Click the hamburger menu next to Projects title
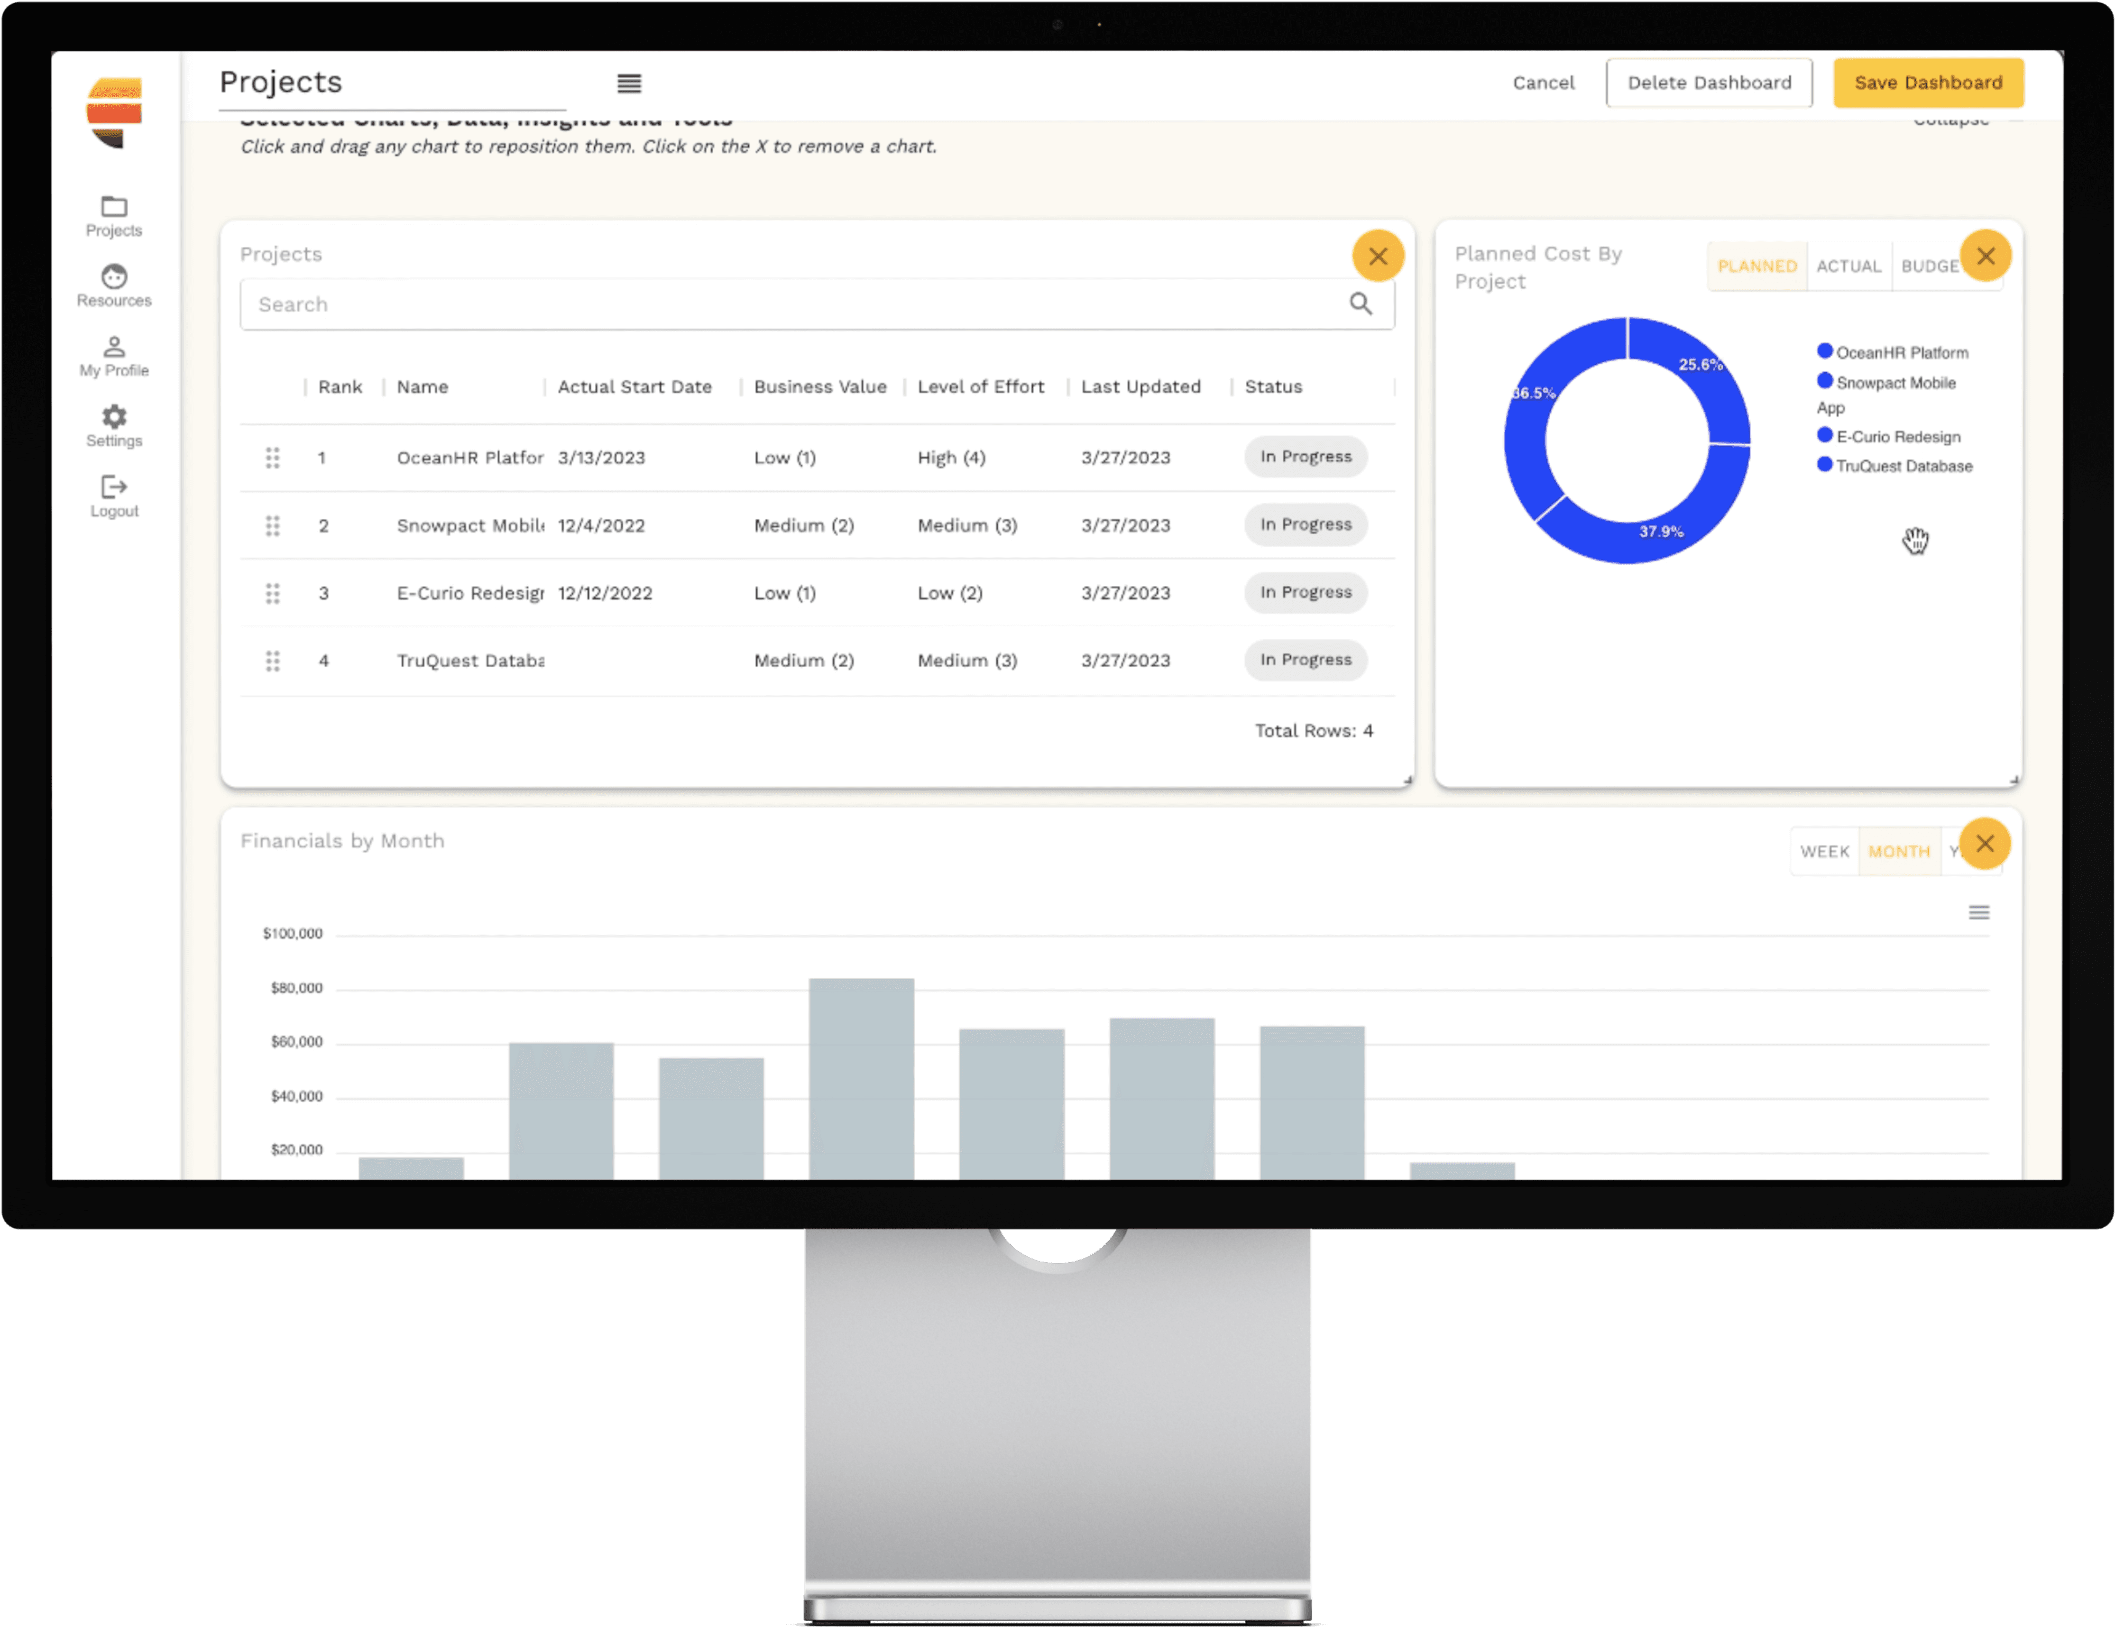Image resolution: width=2115 pixels, height=1627 pixels. [x=629, y=84]
